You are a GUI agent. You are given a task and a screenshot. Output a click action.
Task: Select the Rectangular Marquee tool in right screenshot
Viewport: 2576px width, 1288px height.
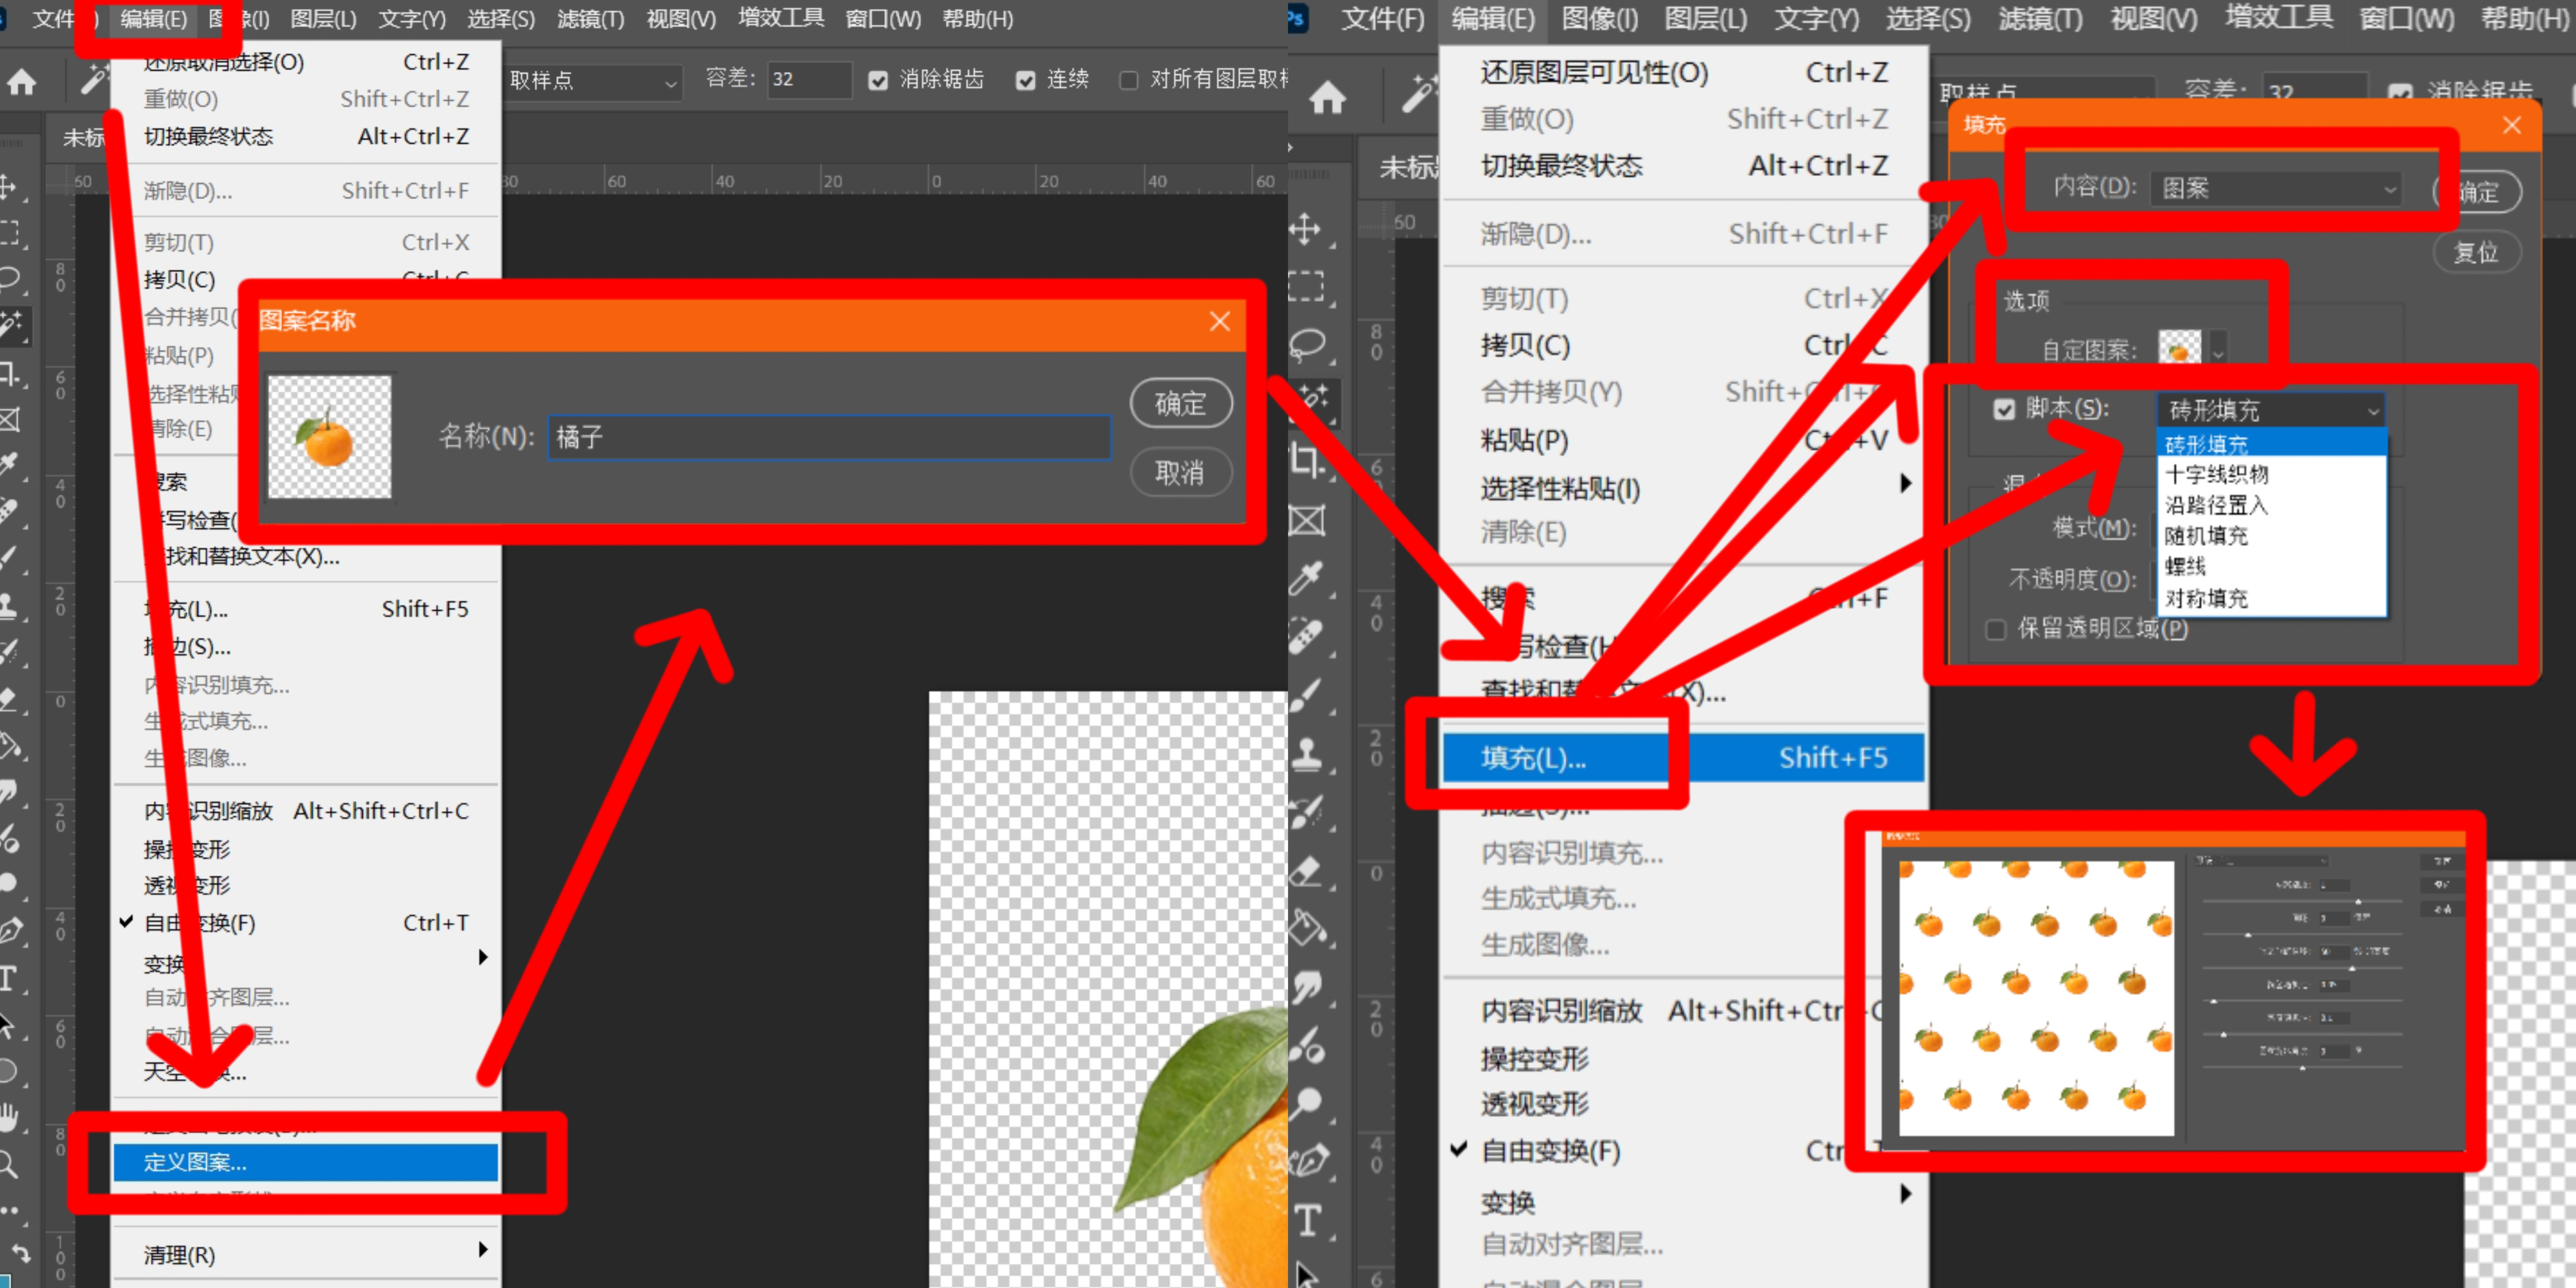[x=1306, y=287]
